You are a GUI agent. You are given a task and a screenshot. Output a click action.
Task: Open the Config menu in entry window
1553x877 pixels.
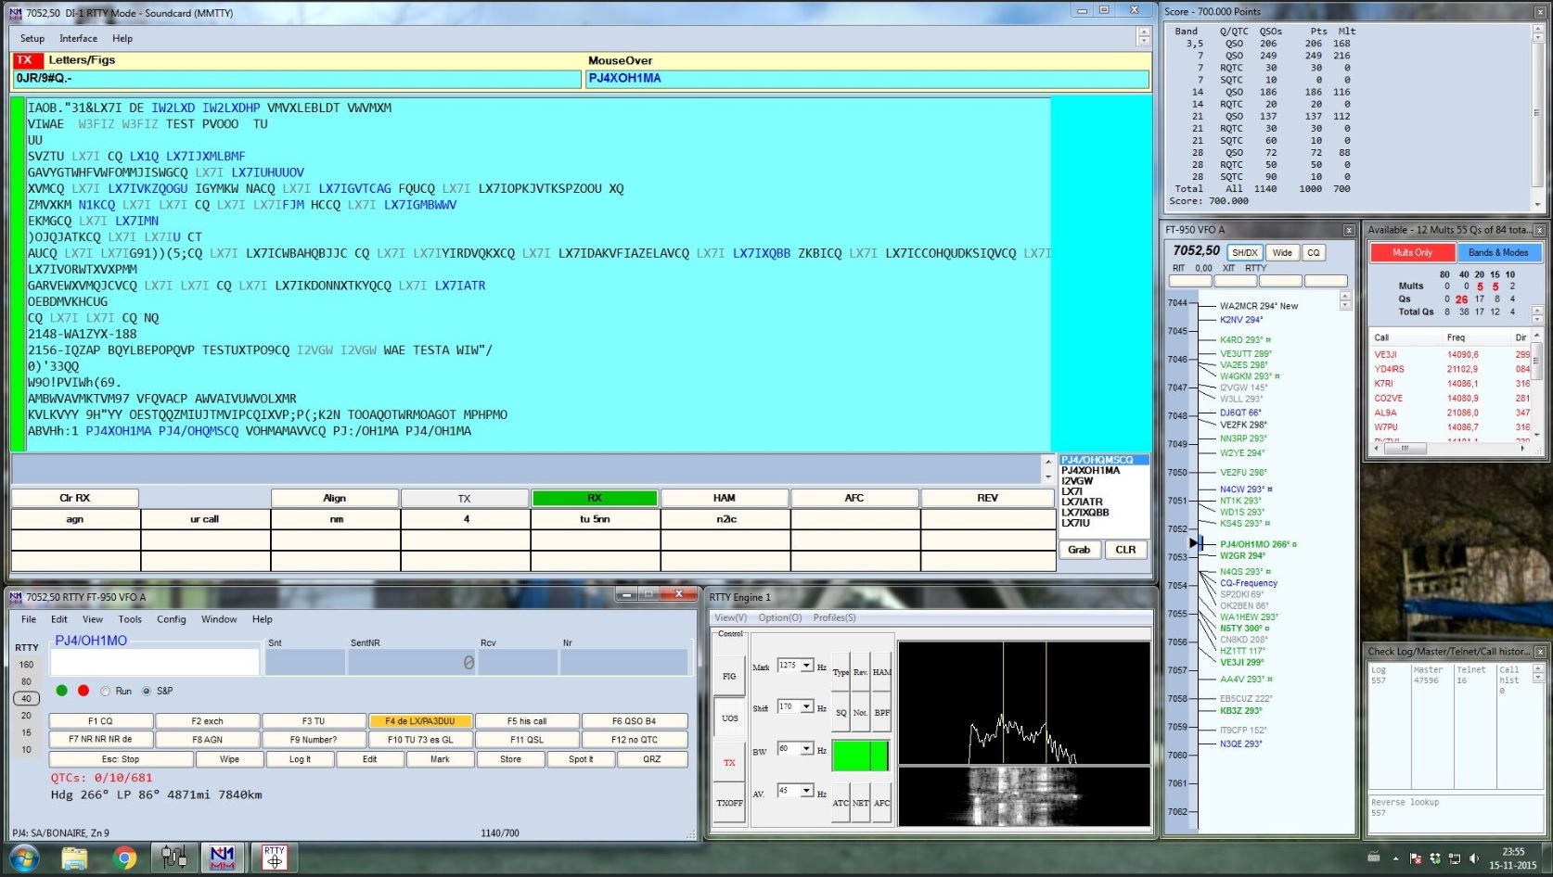pyautogui.click(x=171, y=619)
